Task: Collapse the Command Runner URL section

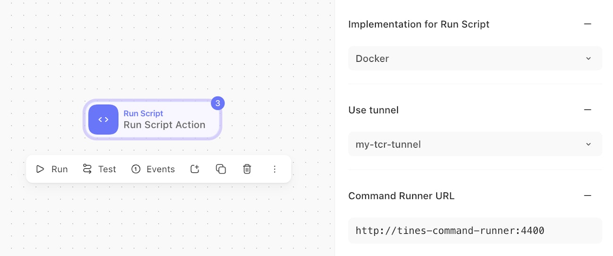Action: click(588, 196)
